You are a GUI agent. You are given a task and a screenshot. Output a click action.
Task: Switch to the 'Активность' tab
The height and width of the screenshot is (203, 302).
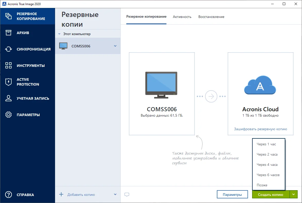(x=182, y=17)
